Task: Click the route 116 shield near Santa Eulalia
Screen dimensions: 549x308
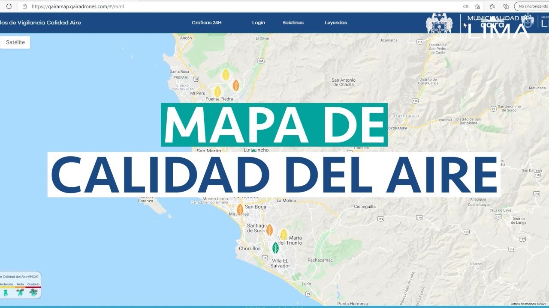Action: (415, 101)
